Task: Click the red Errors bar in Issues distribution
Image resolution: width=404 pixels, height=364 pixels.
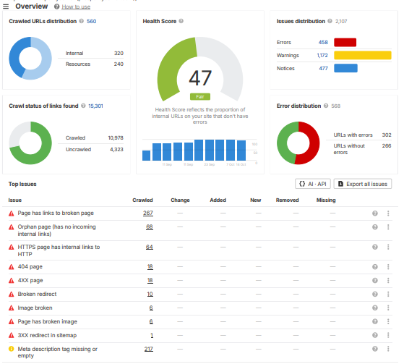Action: click(x=345, y=42)
